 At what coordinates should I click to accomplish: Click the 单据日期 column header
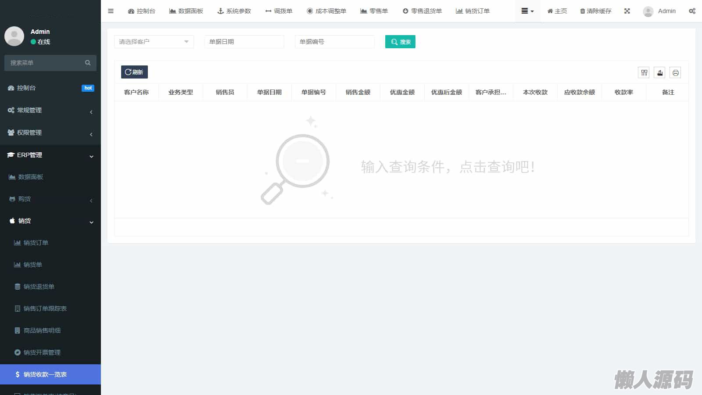tap(269, 92)
